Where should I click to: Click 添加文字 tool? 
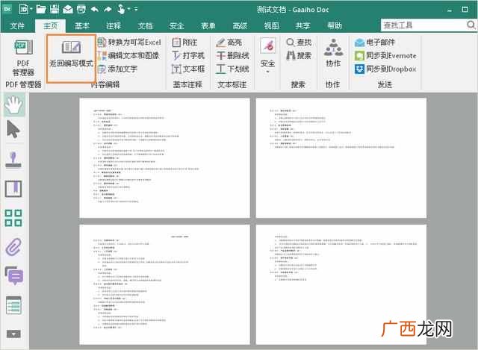[118, 69]
